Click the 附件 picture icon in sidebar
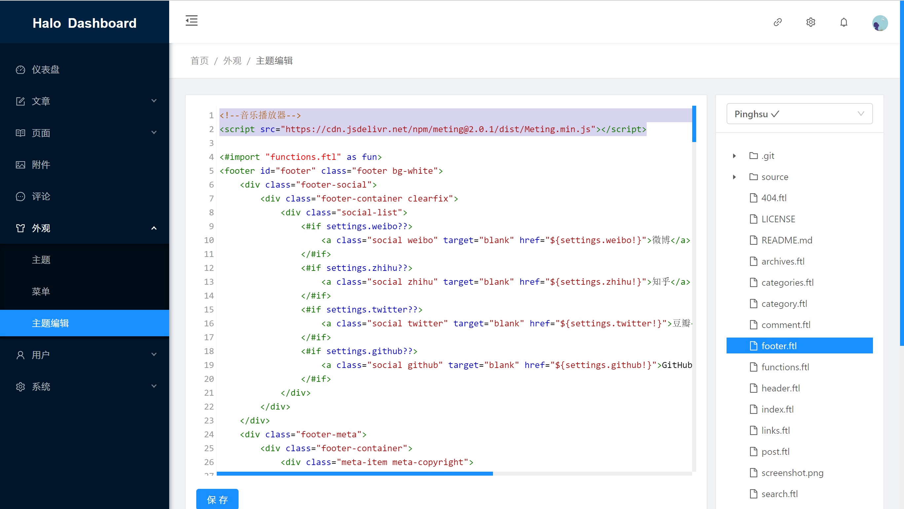Image resolution: width=904 pixels, height=509 pixels. 20,165
